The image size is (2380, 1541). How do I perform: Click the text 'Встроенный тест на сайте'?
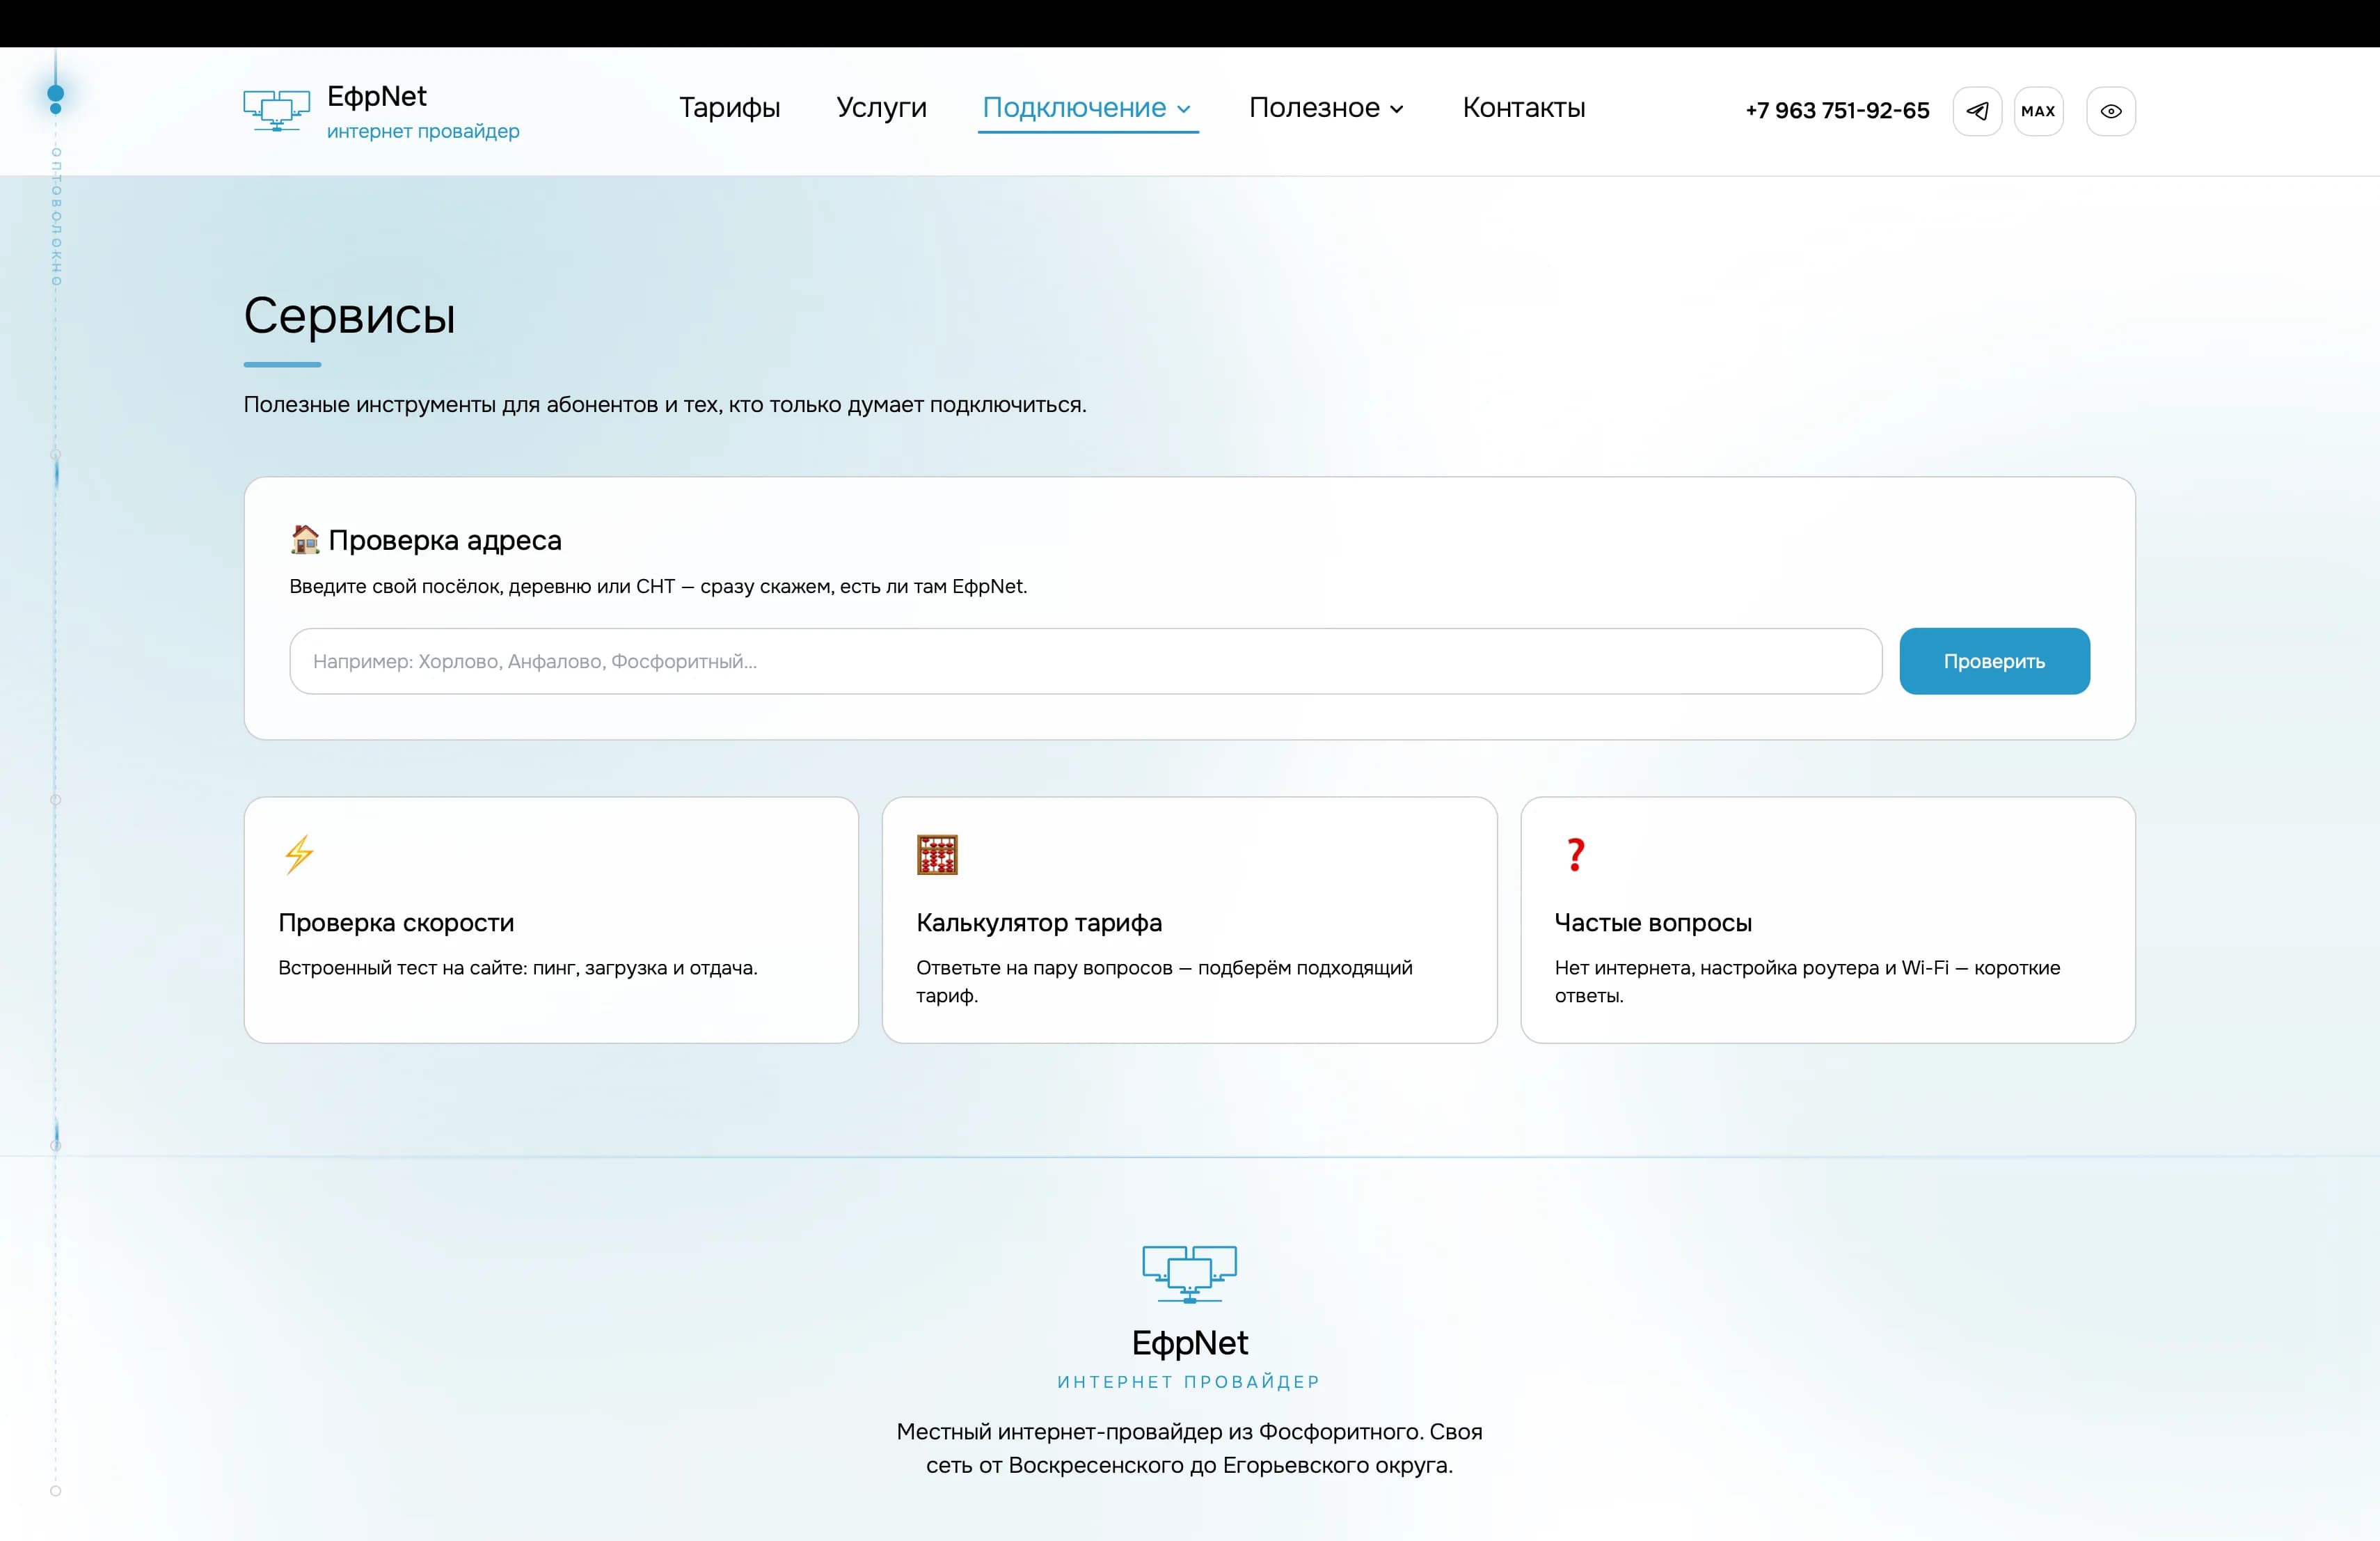coord(402,967)
